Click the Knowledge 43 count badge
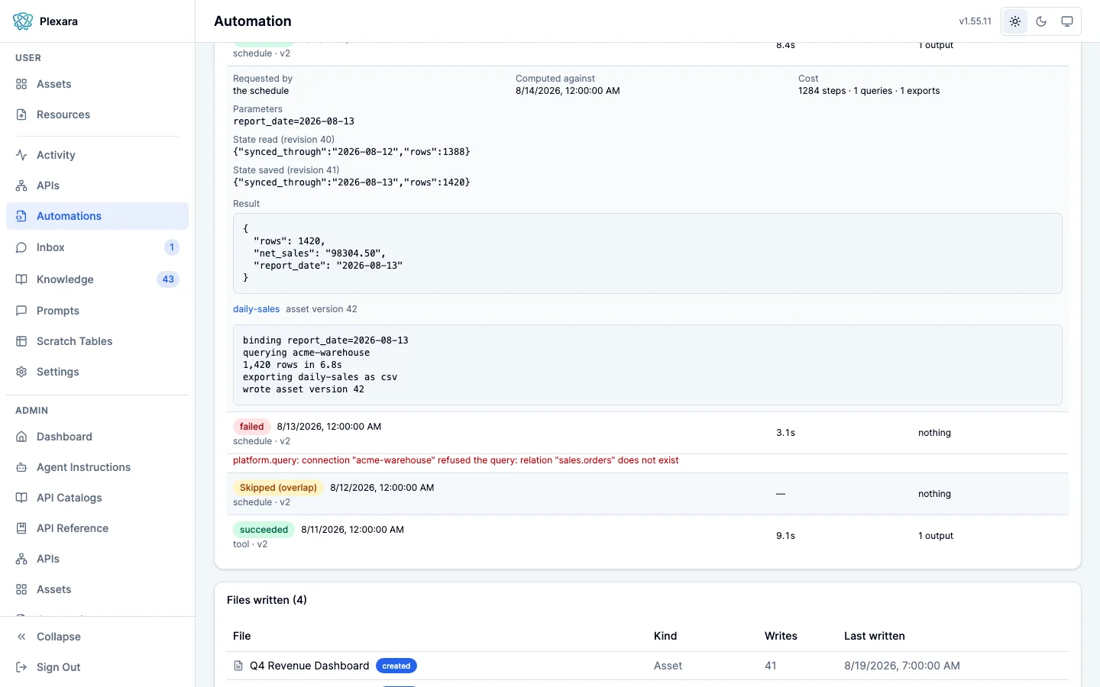1100x687 pixels. (168, 279)
